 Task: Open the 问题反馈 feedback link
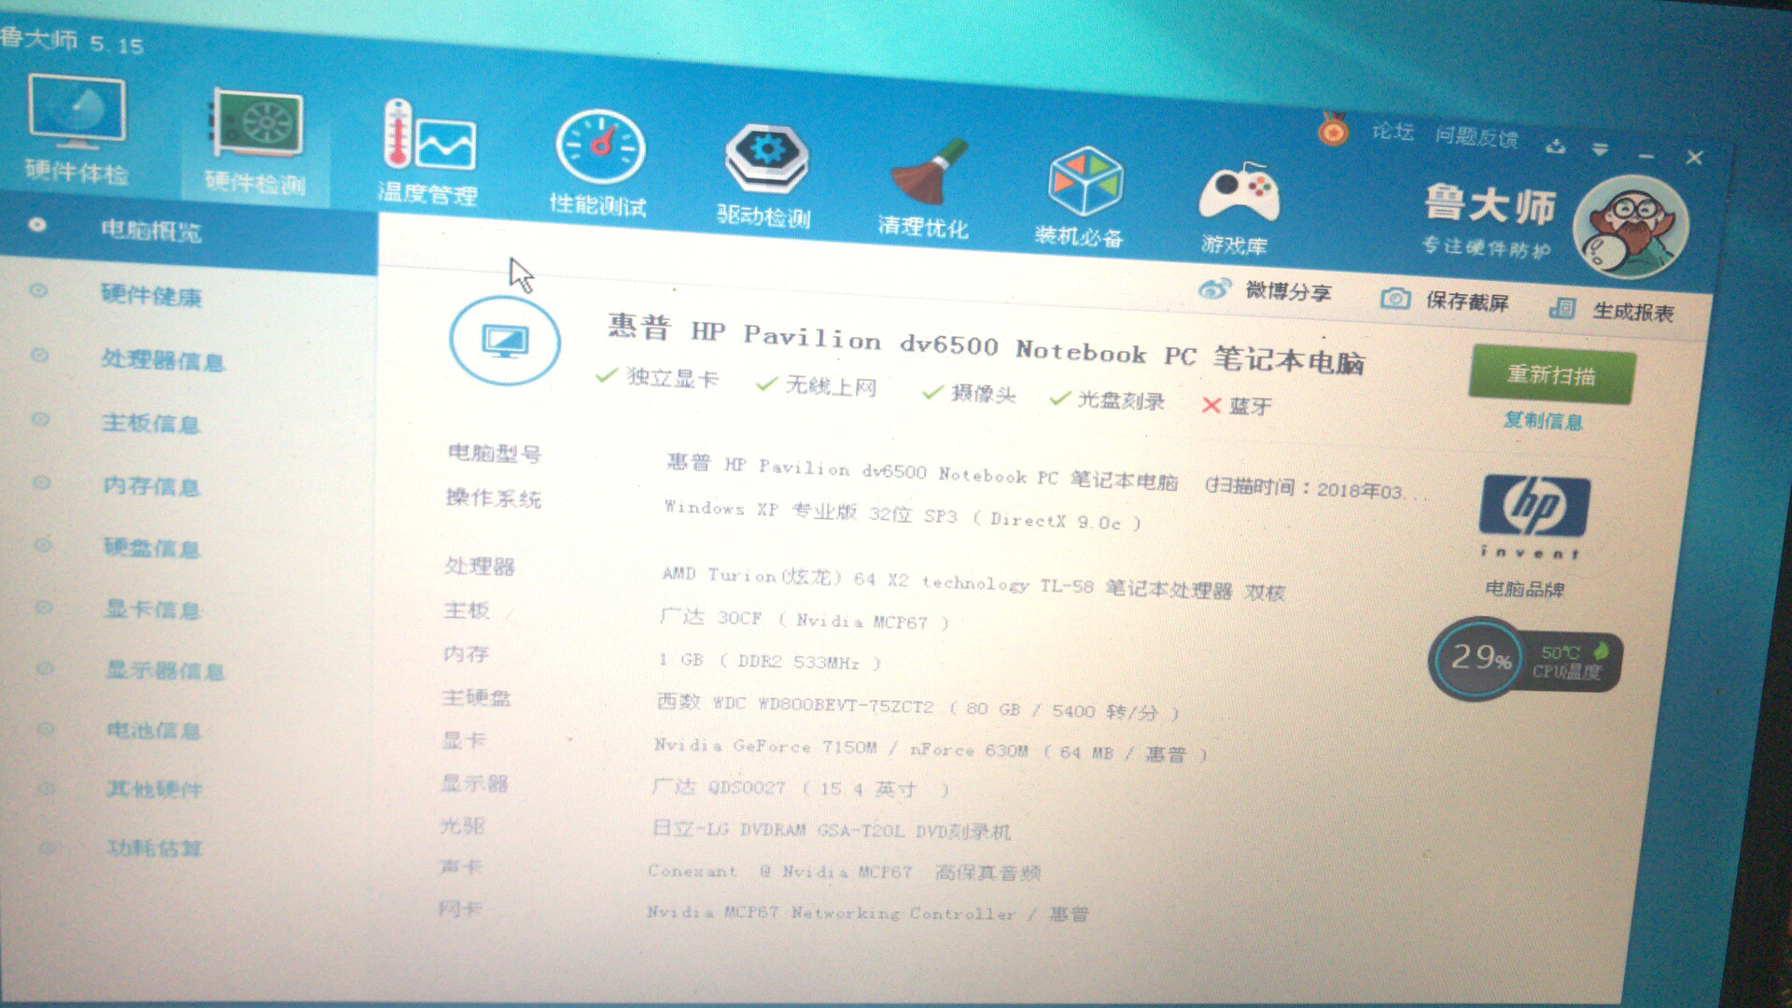tap(1477, 137)
